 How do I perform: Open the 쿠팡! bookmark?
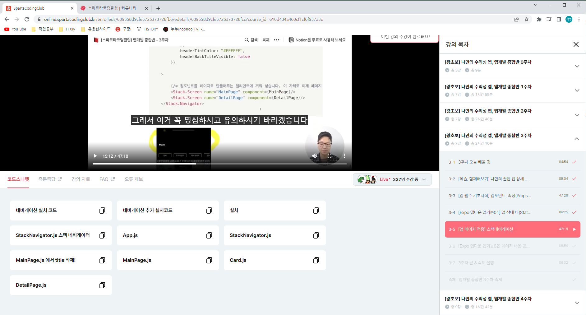pyautogui.click(x=123, y=29)
